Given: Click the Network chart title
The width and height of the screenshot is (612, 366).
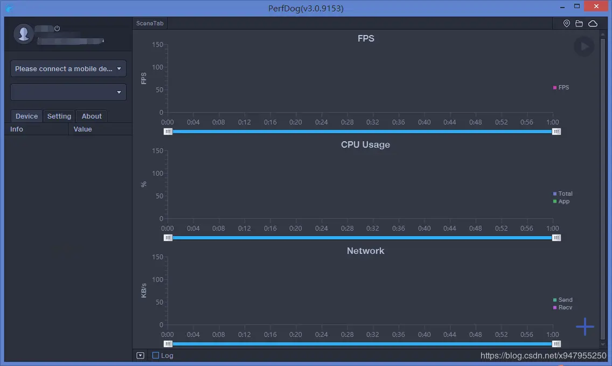Looking at the screenshot, I should point(365,251).
